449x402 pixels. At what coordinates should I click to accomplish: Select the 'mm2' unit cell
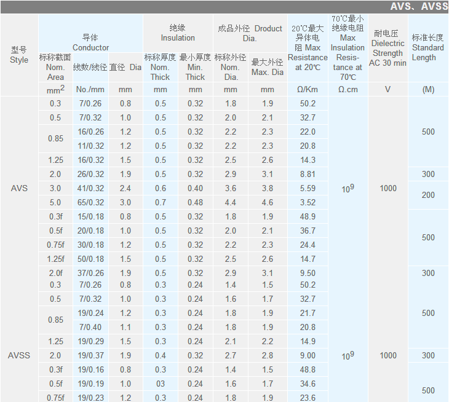pos(55,89)
